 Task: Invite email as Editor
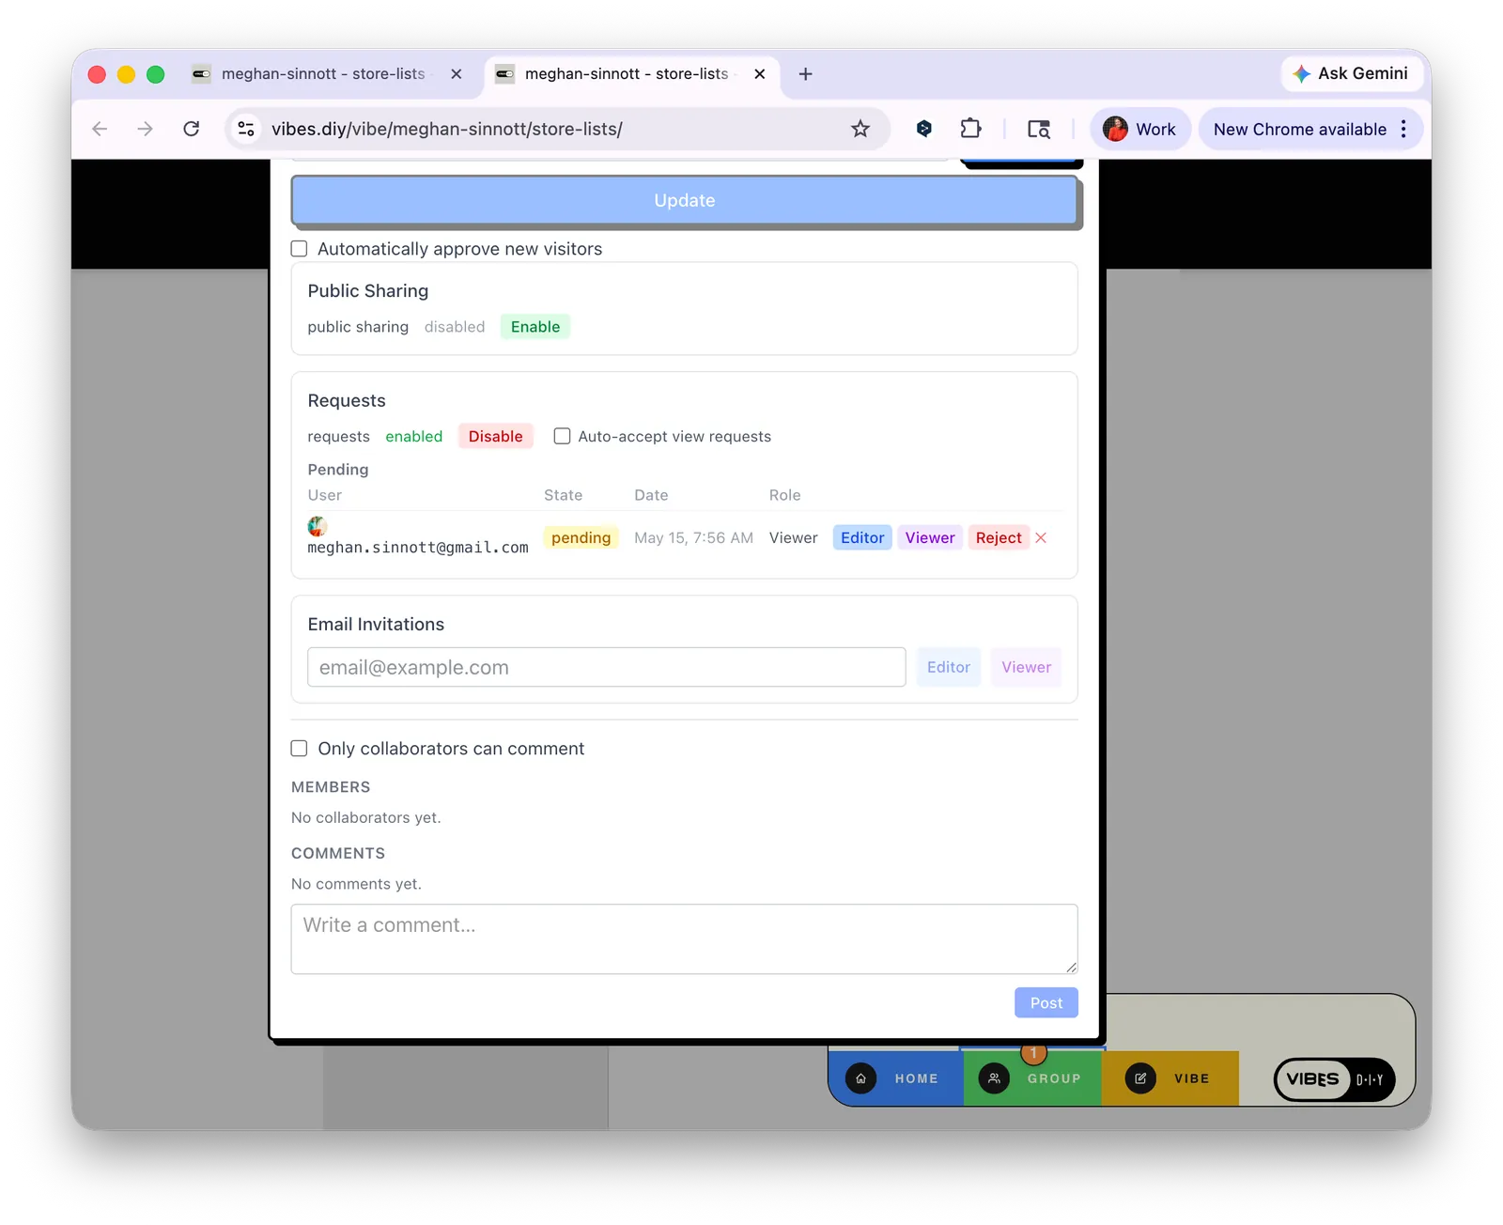[949, 667]
